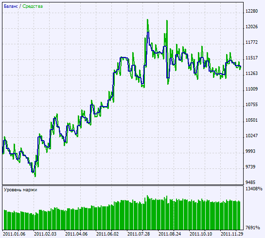The image size is (265, 238).
Task: Select the 2011.01.06 date label
Action: pos(14,234)
